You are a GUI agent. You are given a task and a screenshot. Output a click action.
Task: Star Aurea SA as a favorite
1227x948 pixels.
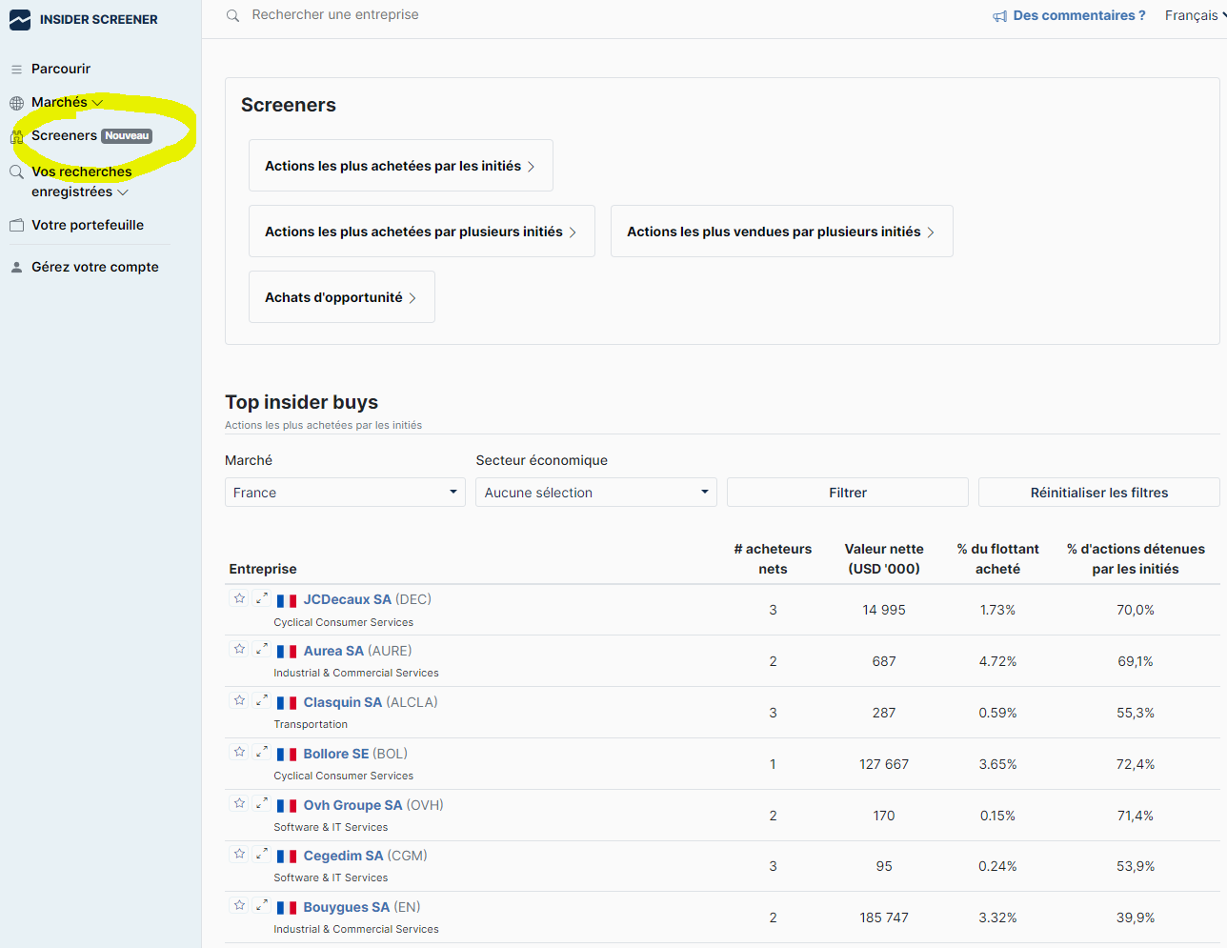[240, 650]
